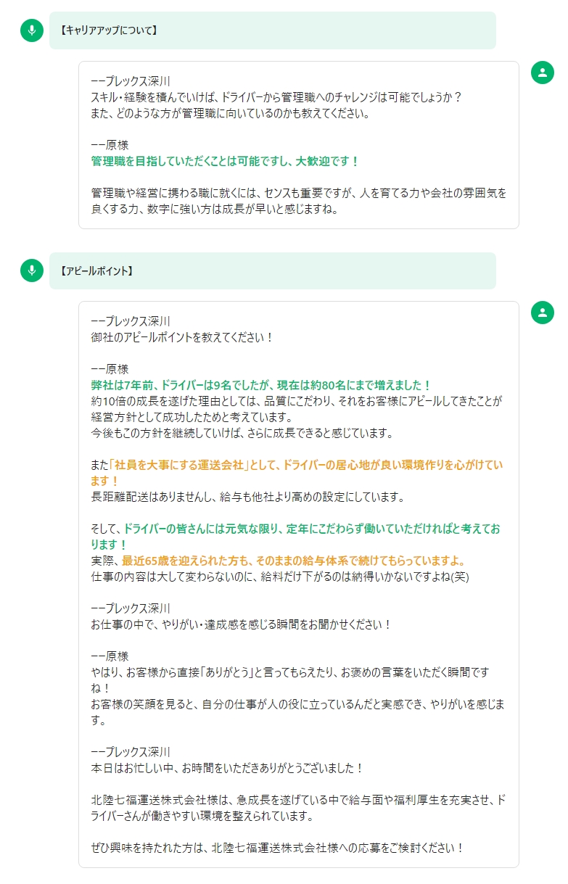Viewport: 568px width, 884px height.
Task: Click the microphone icon beside キャリアアップについて
Action: click(32, 30)
